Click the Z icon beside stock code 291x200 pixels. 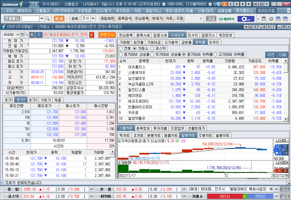pos(39,35)
